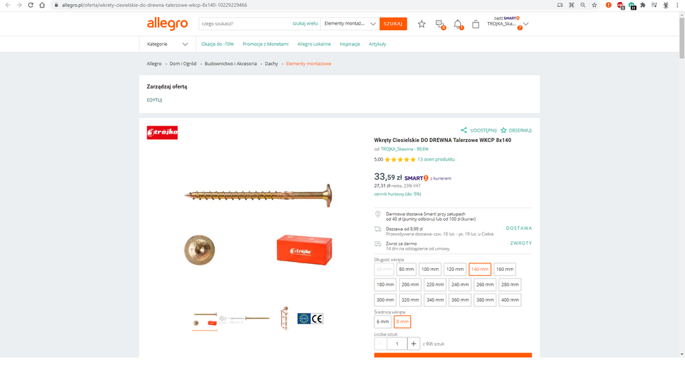The width and height of the screenshot is (685, 371).
Task: Select 160 mm screw length option
Action: (x=505, y=270)
